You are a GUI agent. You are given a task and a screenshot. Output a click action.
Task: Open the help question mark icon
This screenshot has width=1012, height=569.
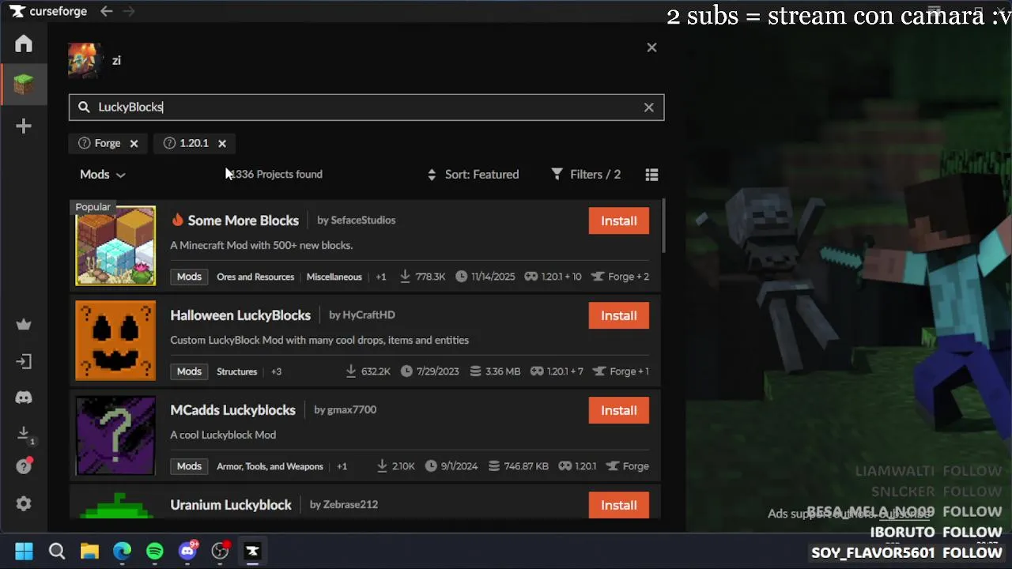[24, 466]
